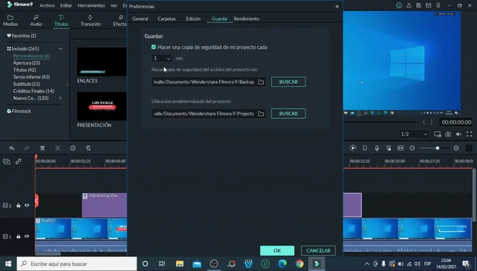The height and width of the screenshot is (271, 477).
Task: Switch to the Rendimiento tab
Action: click(x=246, y=19)
